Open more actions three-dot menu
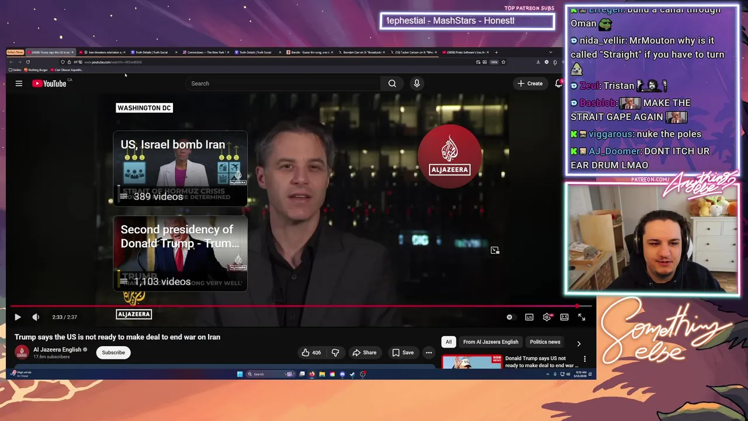This screenshot has height=421, width=748. pyautogui.click(x=429, y=353)
